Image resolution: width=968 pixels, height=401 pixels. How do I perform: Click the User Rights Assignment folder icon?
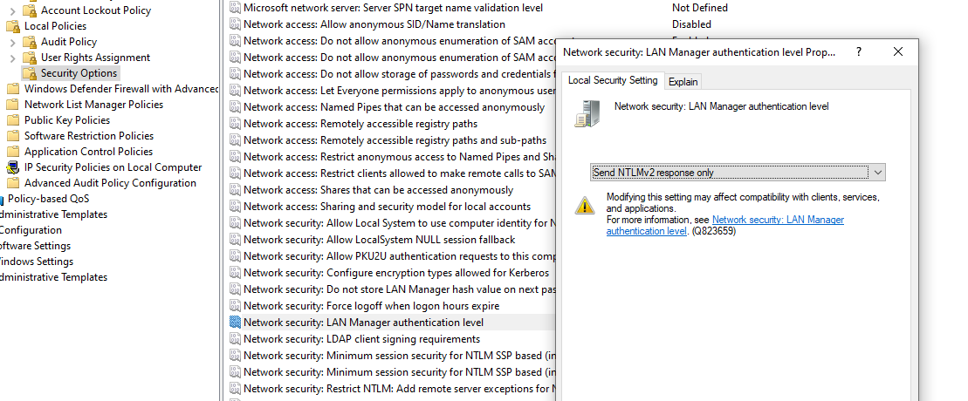point(30,58)
